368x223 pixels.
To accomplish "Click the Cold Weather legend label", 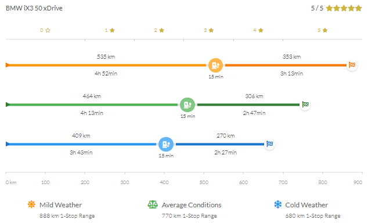I will point(306,205).
